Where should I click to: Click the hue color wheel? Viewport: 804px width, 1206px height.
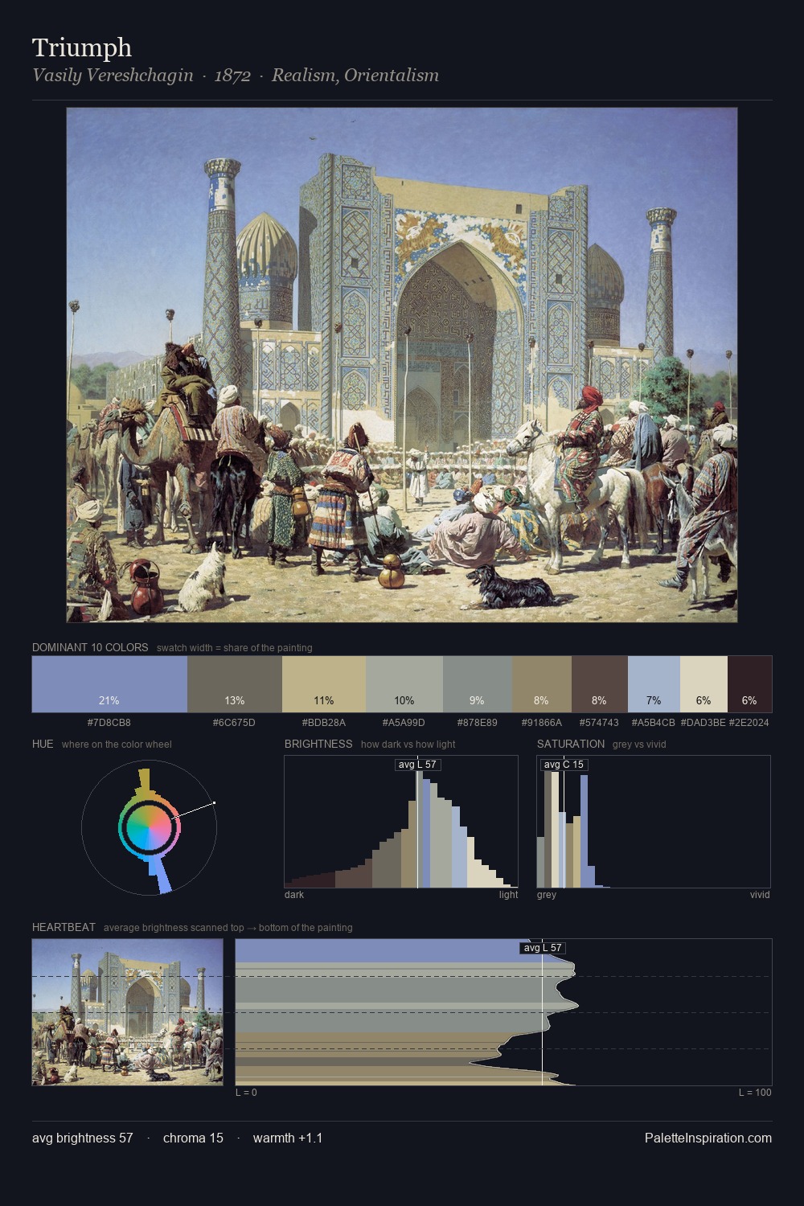click(x=149, y=827)
